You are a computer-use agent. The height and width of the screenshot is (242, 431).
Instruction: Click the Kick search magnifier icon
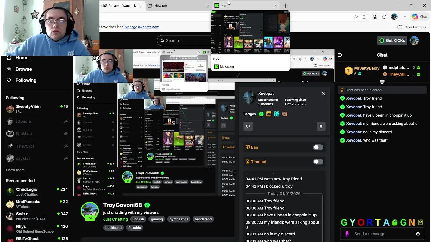[x=162, y=40]
